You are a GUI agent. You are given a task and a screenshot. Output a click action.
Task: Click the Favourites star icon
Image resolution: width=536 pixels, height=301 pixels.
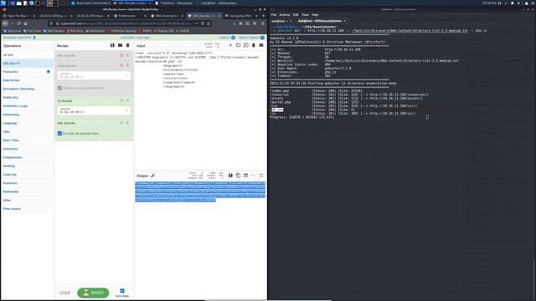(x=49, y=72)
